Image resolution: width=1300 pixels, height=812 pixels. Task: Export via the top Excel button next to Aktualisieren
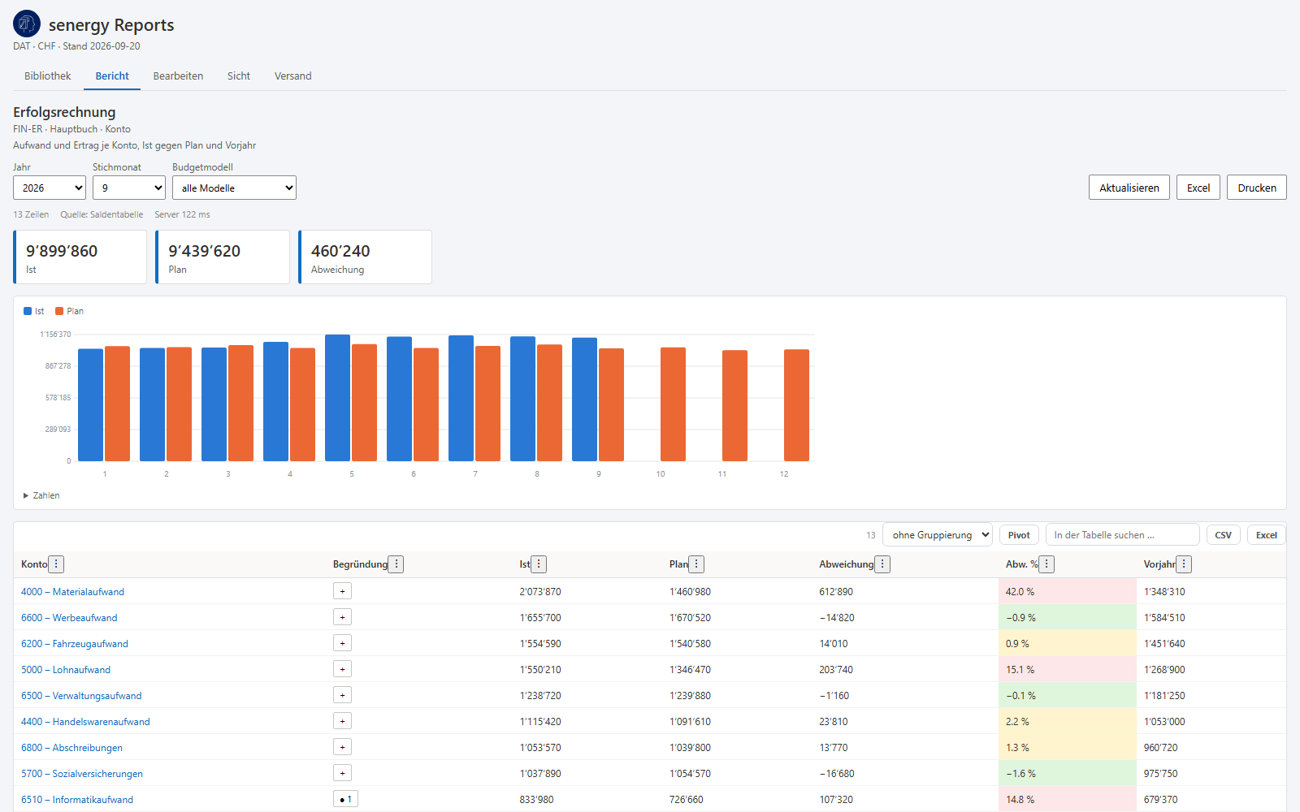click(1198, 188)
